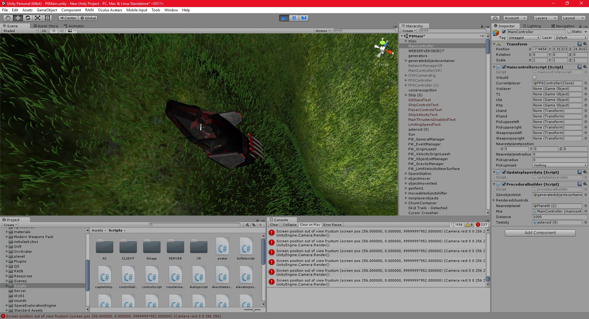Expand the OVRCameraRig hierarchy item
The height and width of the screenshot is (319, 589).
(x=406, y=75)
